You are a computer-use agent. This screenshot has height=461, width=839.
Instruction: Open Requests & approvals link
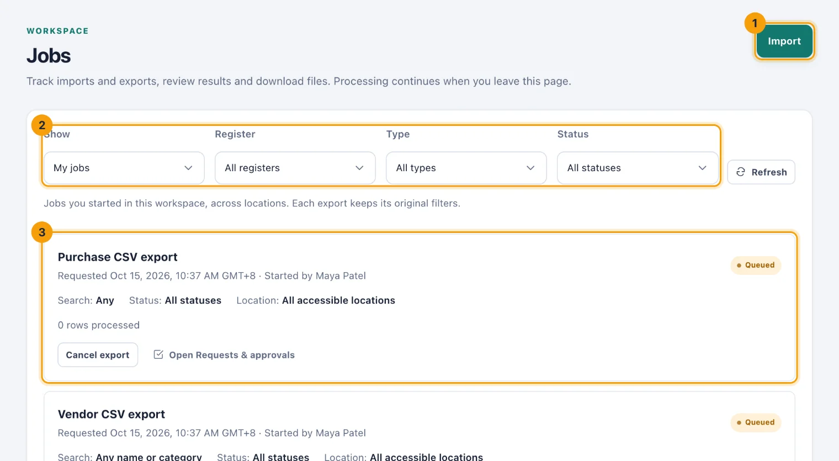coord(224,355)
